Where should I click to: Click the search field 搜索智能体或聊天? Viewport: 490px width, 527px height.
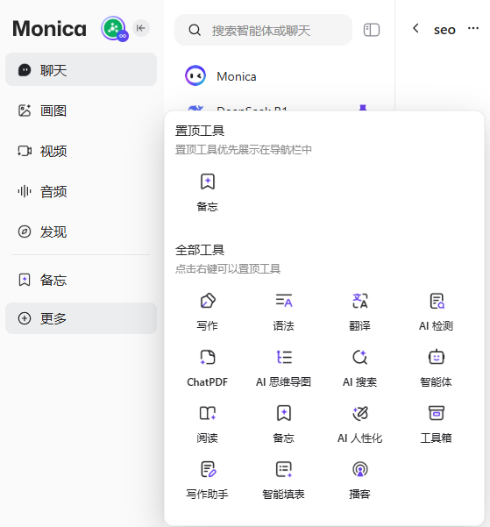coord(263,30)
